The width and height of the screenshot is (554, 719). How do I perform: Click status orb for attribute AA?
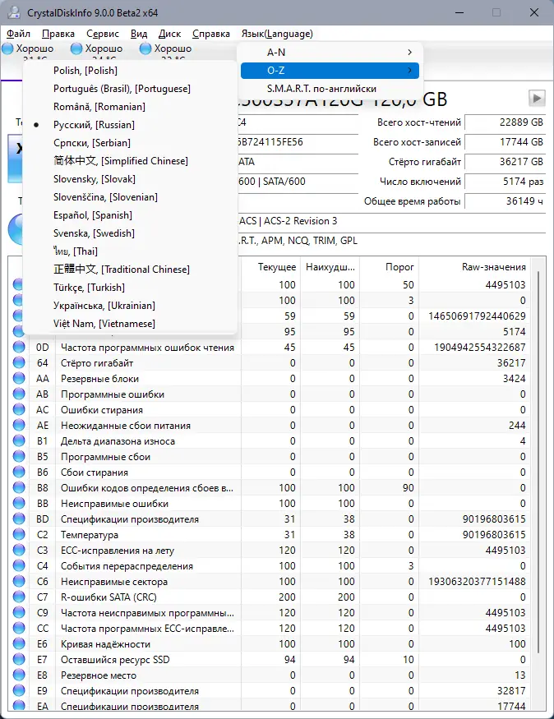19,378
